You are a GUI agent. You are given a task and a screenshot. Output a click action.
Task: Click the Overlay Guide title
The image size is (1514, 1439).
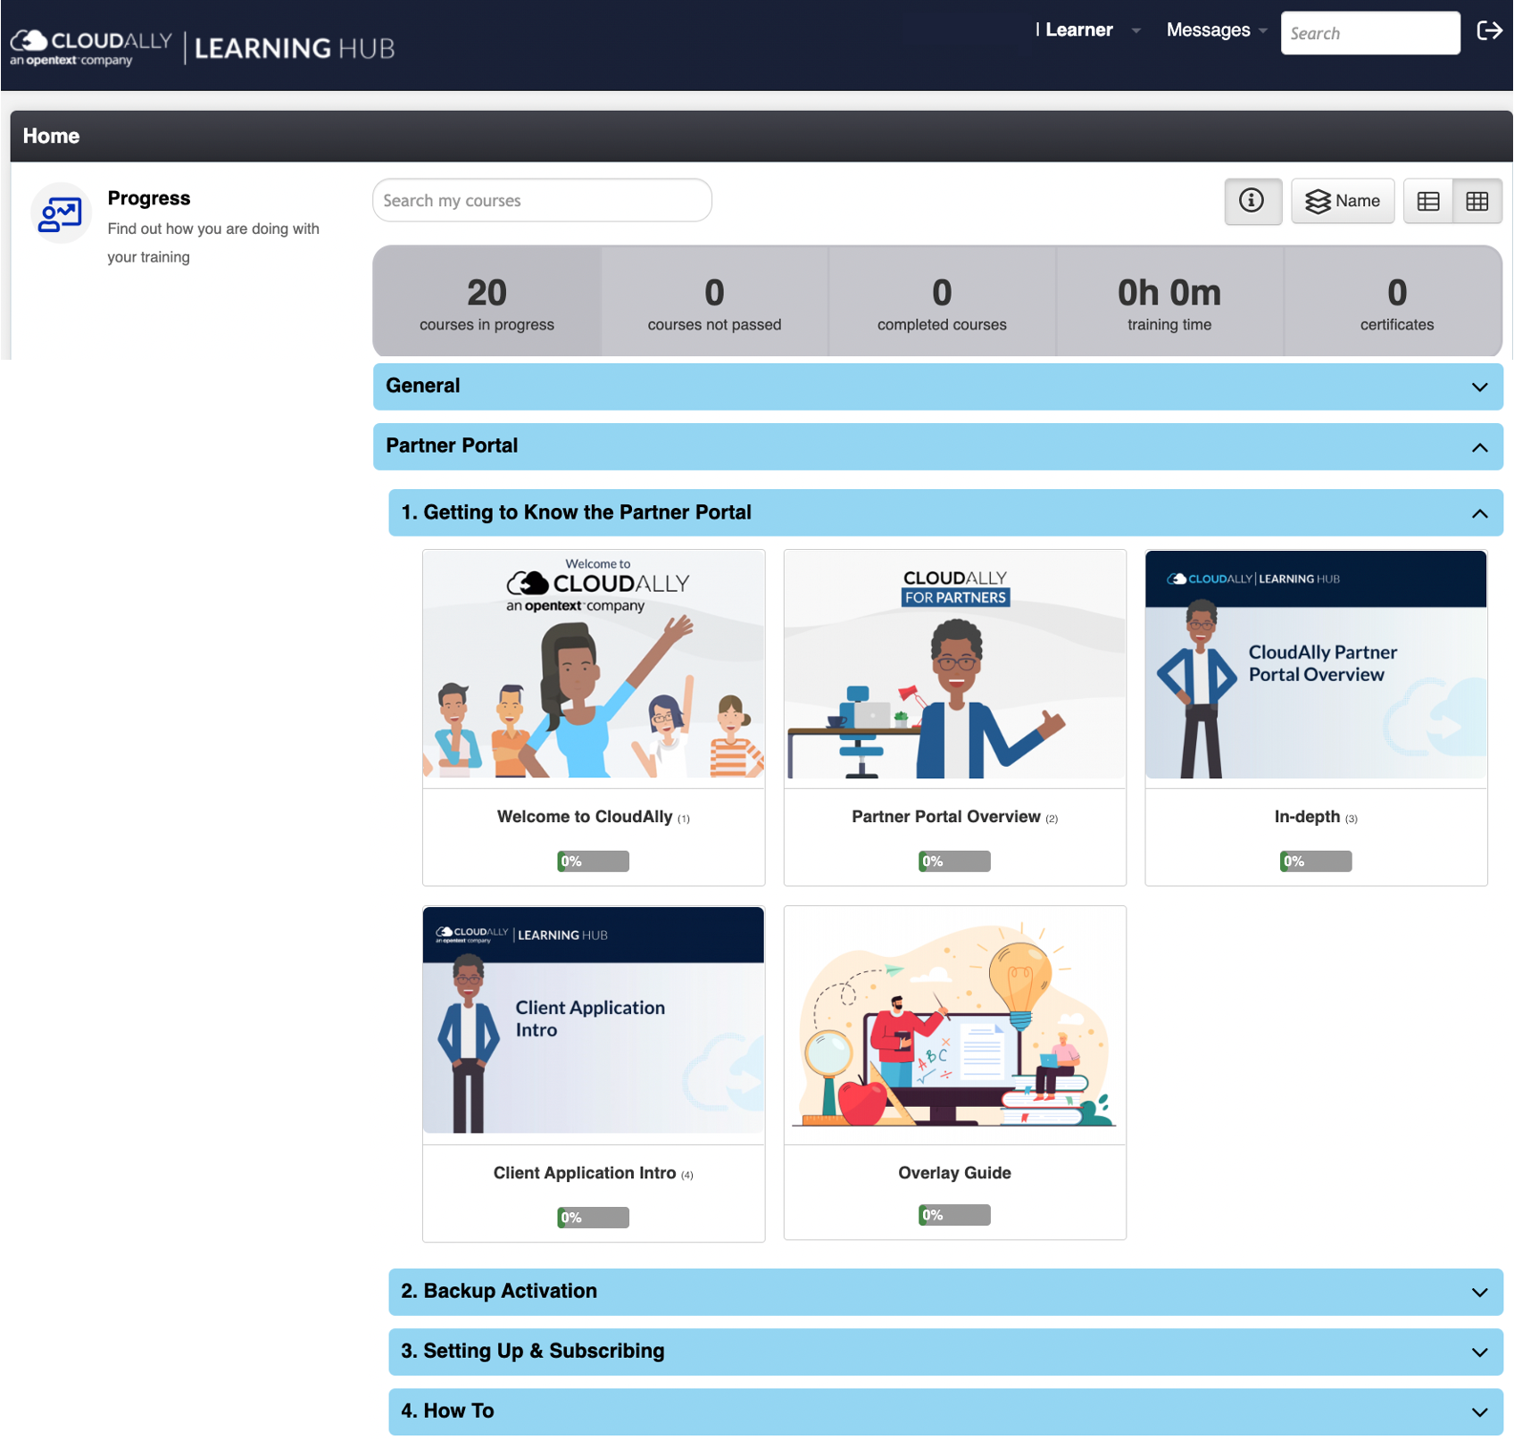(954, 1173)
